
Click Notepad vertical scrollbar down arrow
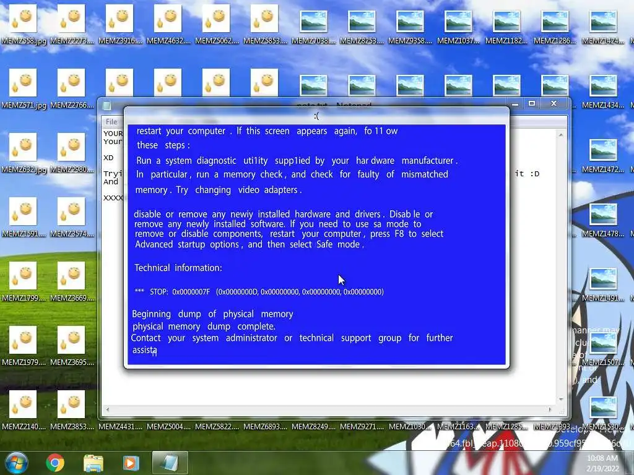click(561, 399)
